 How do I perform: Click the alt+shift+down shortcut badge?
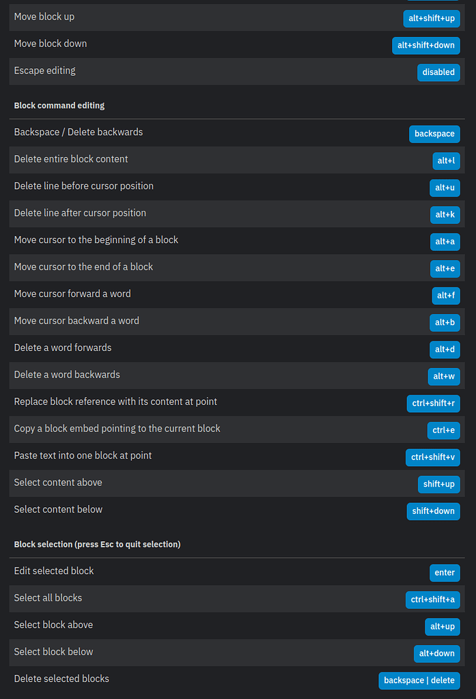tap(426, 46)
